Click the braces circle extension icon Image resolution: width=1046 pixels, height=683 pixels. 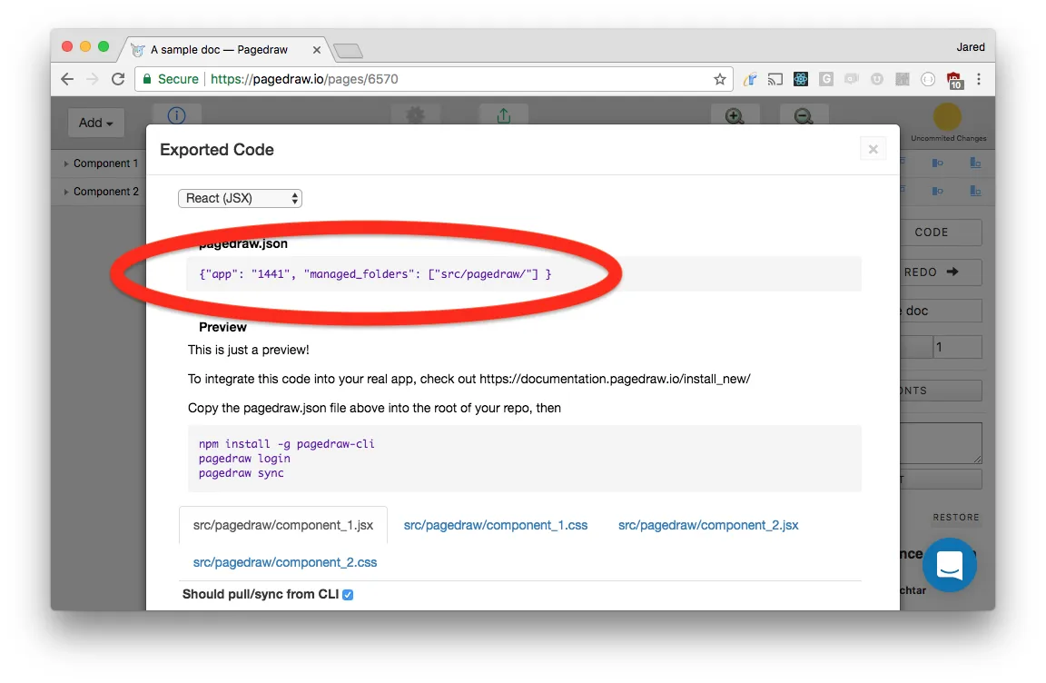click(x=928, y=79)
